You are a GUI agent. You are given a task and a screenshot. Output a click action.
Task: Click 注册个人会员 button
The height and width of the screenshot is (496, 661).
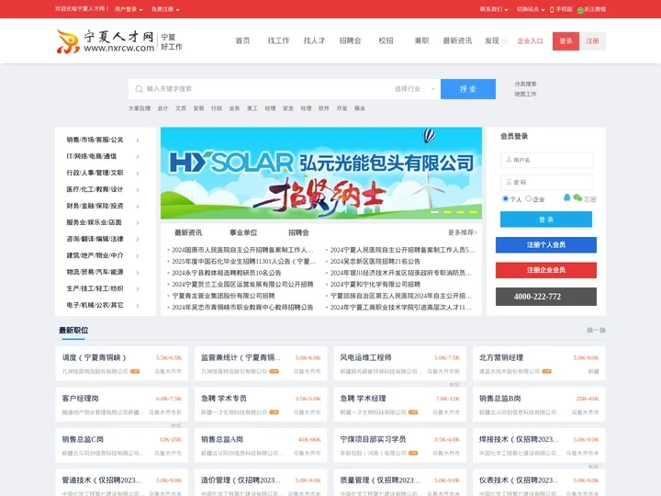tap(546, 244)
